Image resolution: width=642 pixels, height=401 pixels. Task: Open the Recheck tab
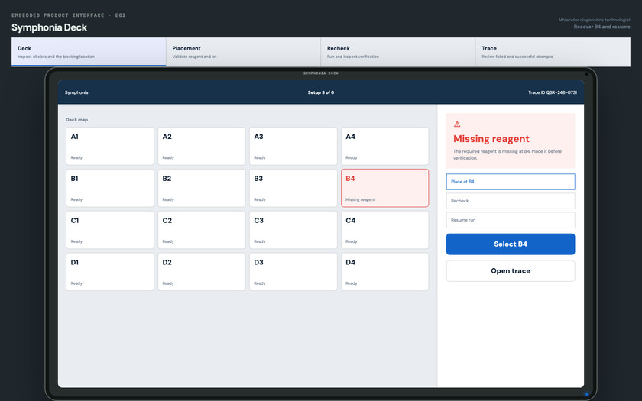click(x=398, y=52)
